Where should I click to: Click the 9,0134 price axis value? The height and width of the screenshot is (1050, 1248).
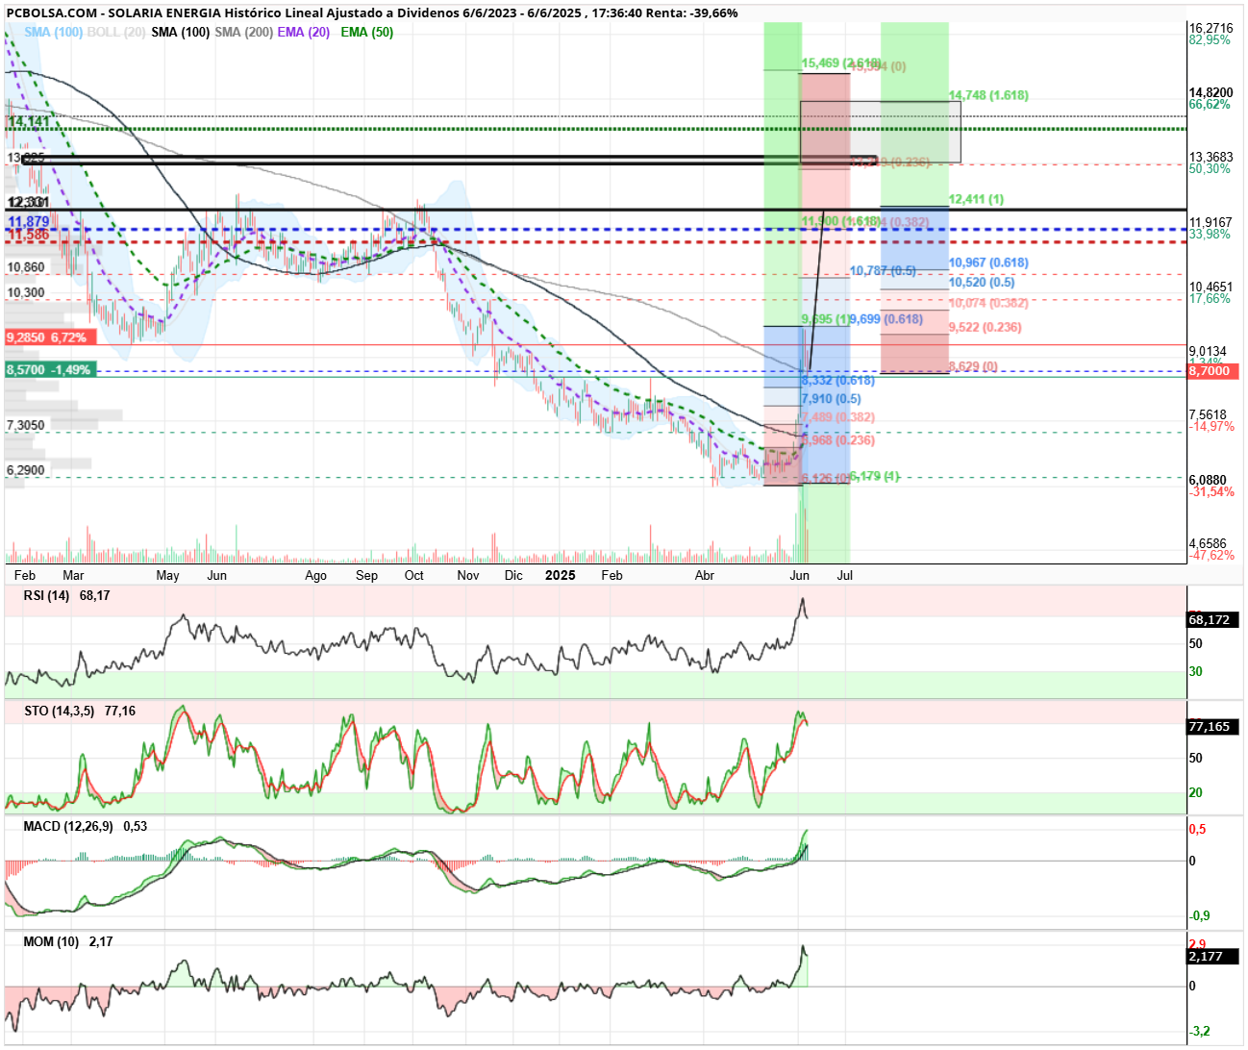(1208, 352)
